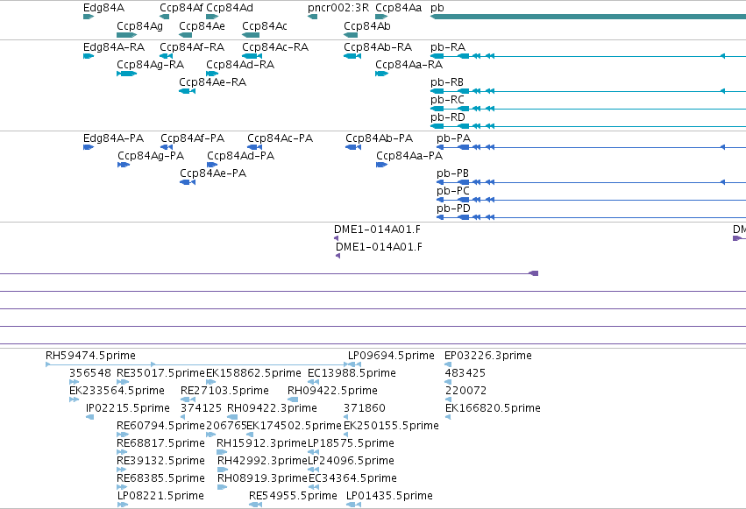Select the pb-PC protein label
746x509 pixels.
coord(453,191)
